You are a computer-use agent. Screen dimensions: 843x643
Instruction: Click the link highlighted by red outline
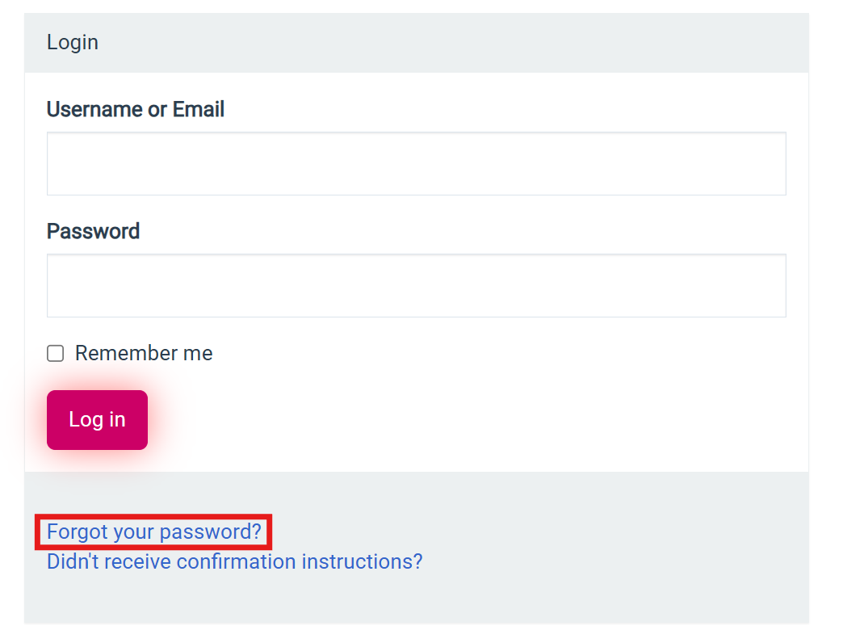[x=154, y=532]
